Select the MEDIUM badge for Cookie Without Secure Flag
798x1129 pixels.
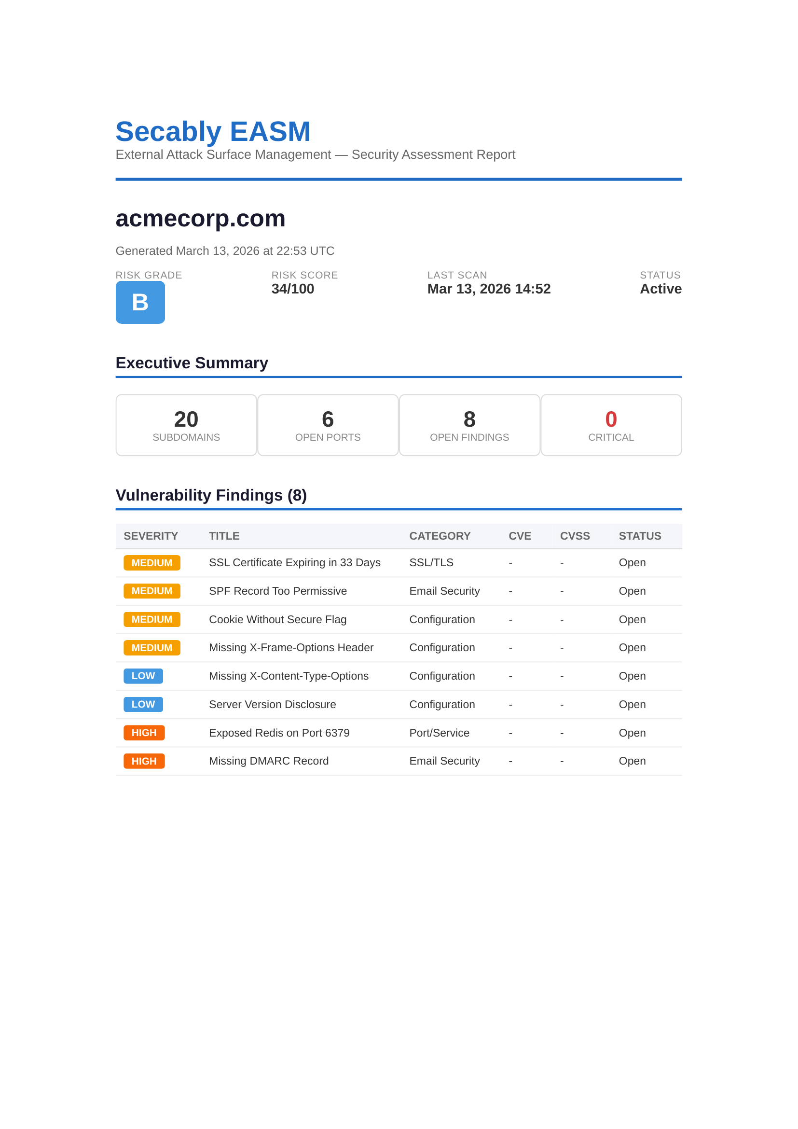coord(151,620)
